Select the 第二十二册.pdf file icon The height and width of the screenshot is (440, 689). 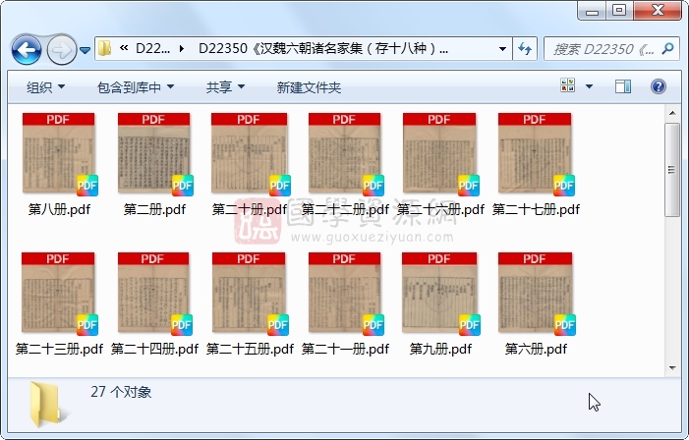pos(345,153)
